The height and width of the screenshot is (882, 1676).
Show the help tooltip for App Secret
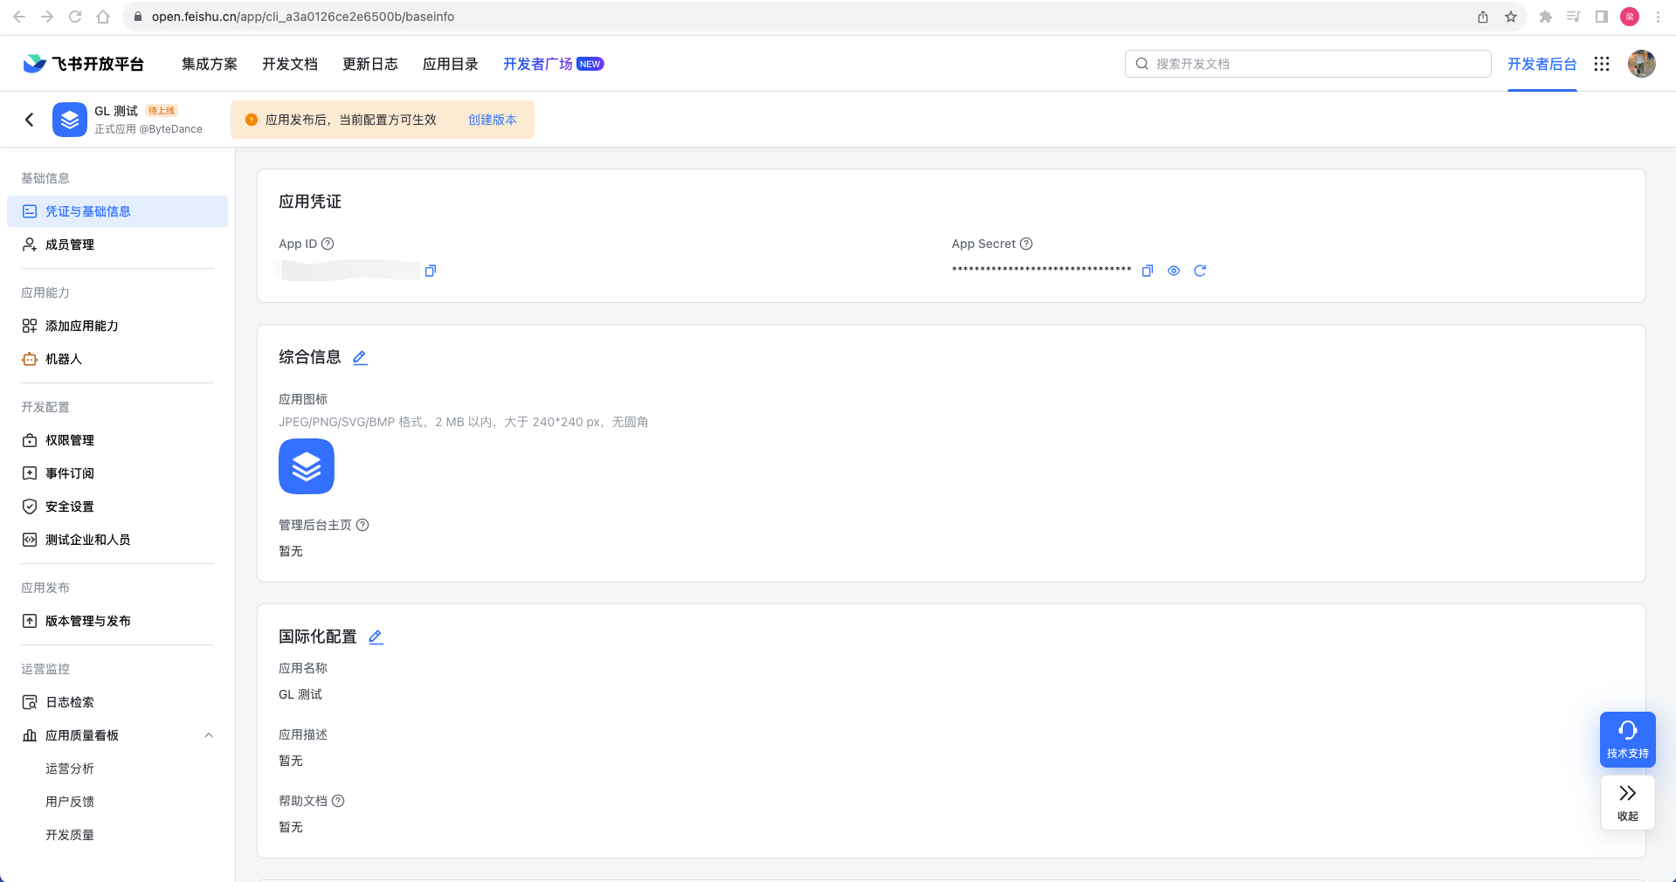1026,244
